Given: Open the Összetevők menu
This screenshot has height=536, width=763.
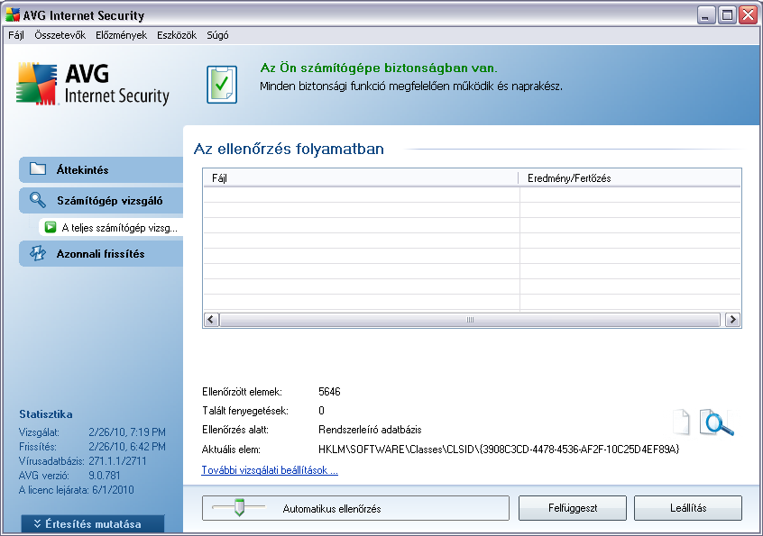Looking at the screenshot, I should (x=60, y=35).
